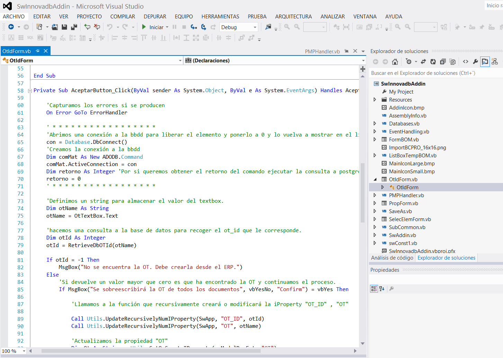Open the ARCHIVO menu
Screen dimensions: 503x358
(x=14, y=17)
